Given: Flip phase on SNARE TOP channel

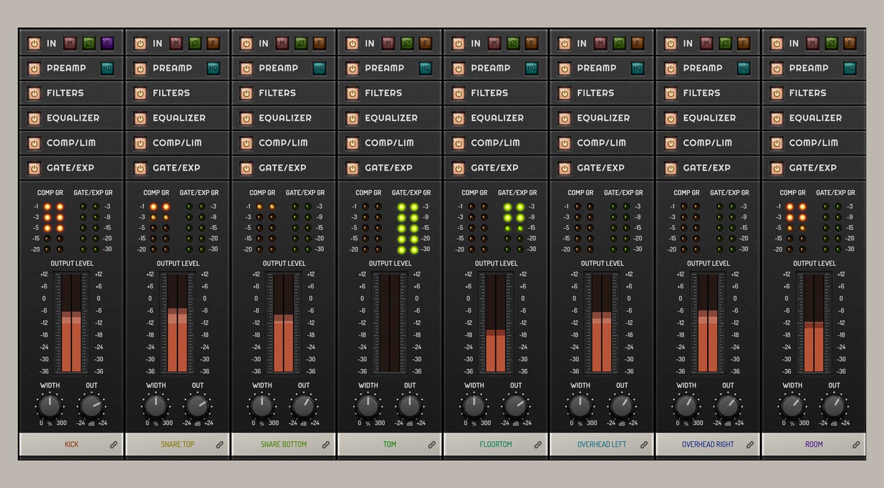Looking at the screenshot, I should [x=195, y=43].
